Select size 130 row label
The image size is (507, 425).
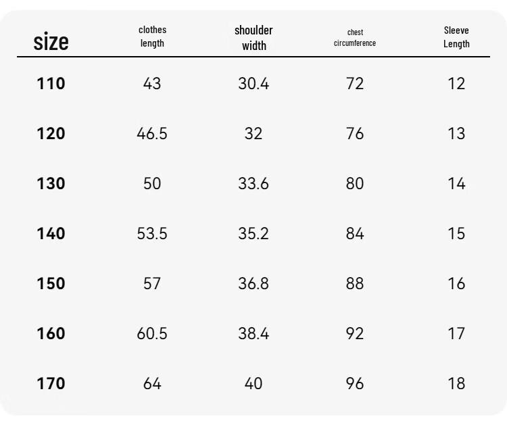tap(51, 184)
